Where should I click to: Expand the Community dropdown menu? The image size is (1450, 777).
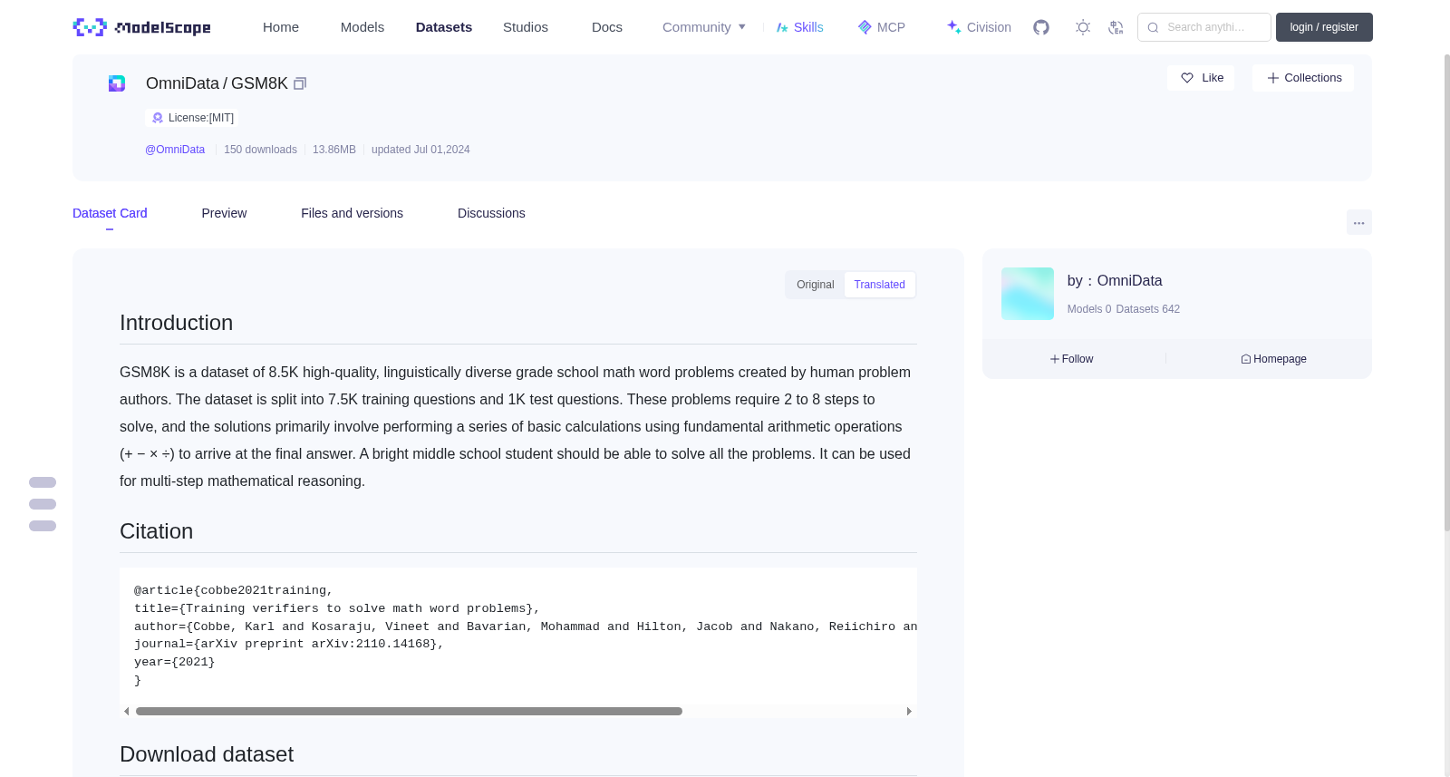704,27
